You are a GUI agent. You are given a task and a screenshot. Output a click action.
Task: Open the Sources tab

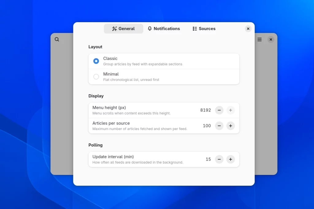pos(204,29)
